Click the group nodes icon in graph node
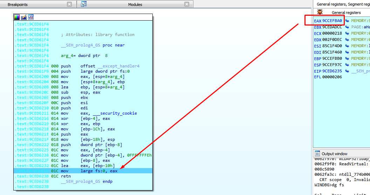 pyautogui.click(x=31, y=17)
